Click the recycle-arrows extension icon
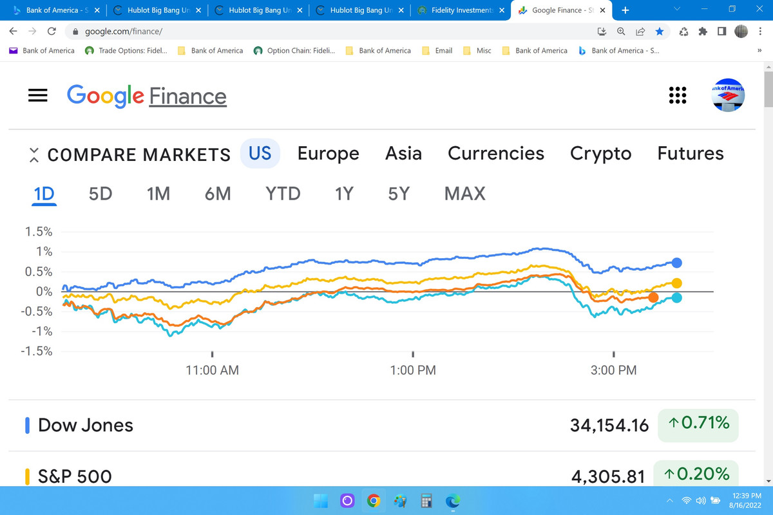This screenshot has width=773, height=515. tap(684, 31)
